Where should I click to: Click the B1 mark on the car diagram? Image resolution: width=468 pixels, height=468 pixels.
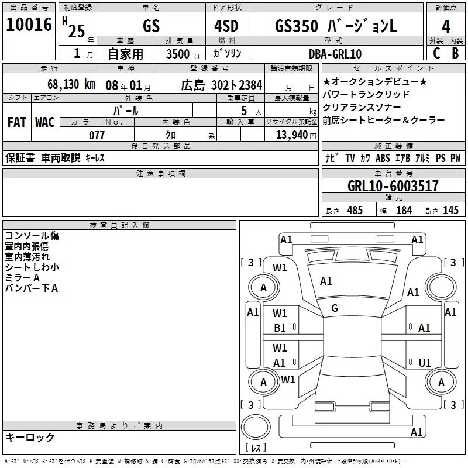(x=280, y=328)
